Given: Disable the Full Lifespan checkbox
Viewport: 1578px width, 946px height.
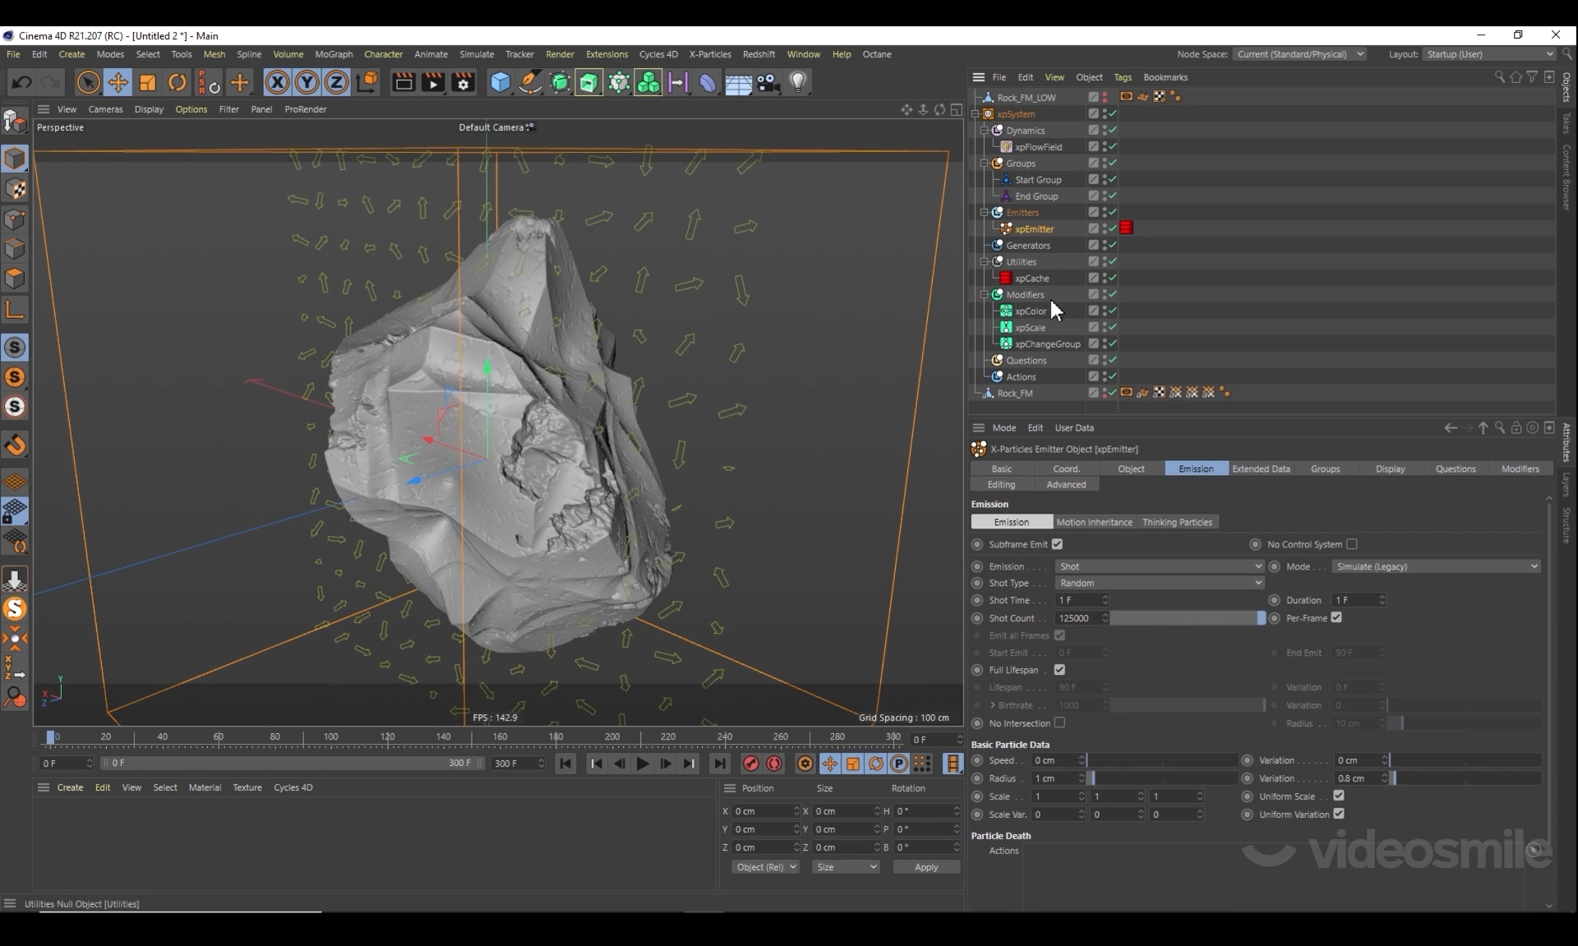Looking at the screenshot, I should pos(1059,670).
